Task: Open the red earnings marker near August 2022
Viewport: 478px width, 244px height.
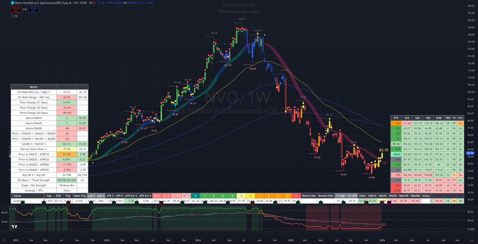Action: coord(69,202)
